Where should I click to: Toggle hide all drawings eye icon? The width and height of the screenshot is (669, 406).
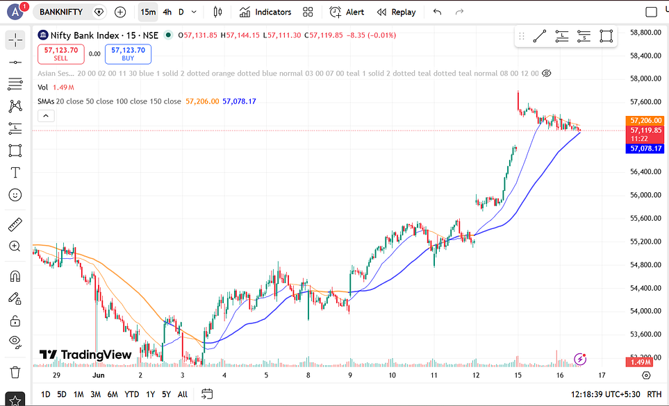[x=15, y=341]
